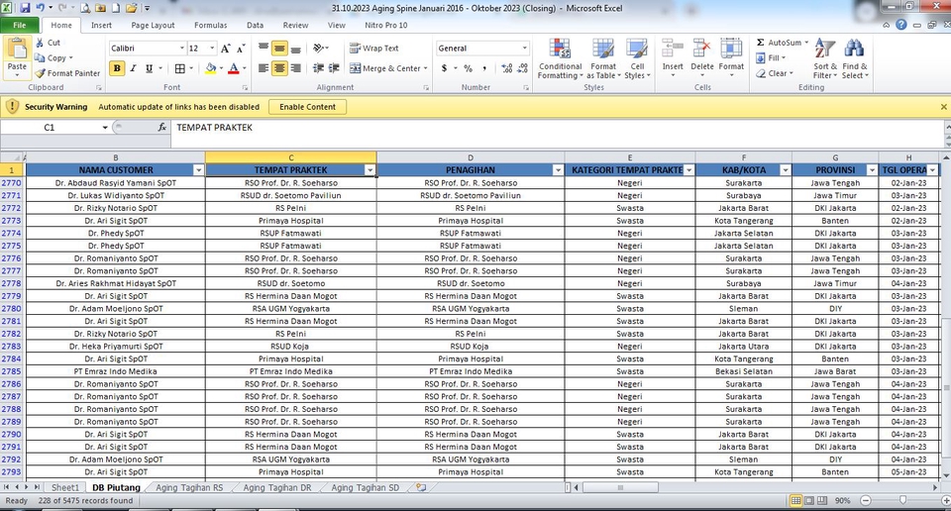Toggle Middle Align
The width and height of the screenshot is (951, 511).
279,48
